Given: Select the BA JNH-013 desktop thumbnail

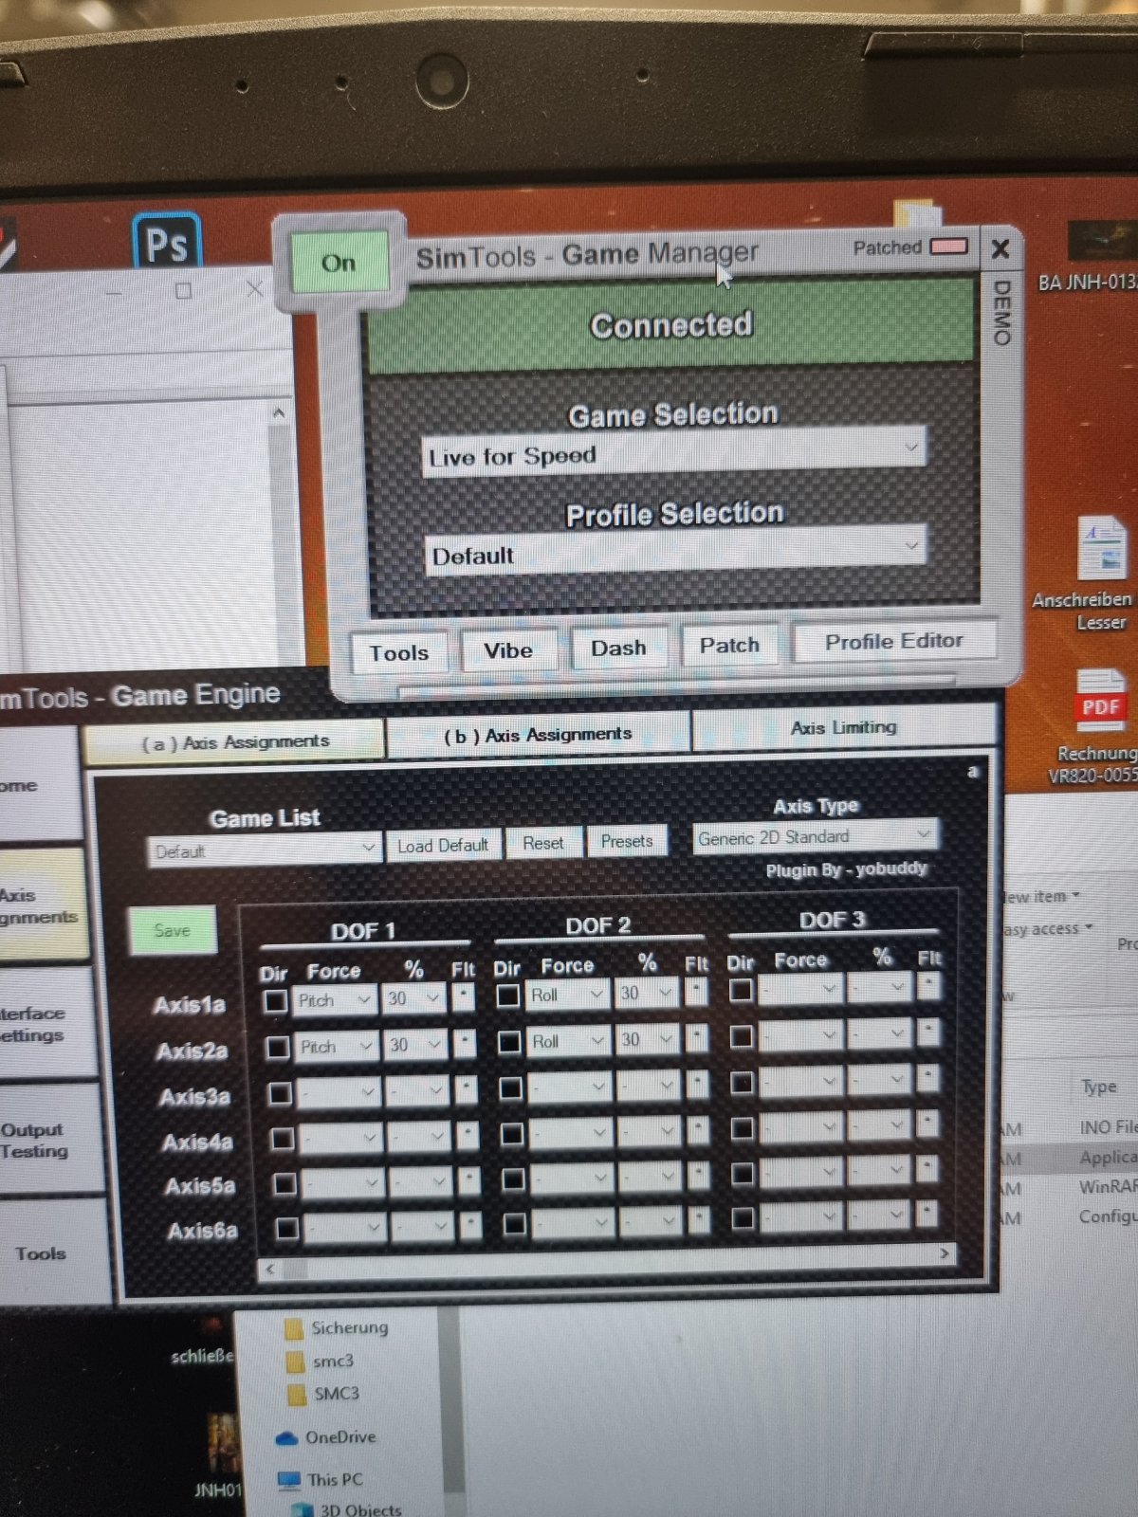Looking at the screenshot, I should (1102, 240).
